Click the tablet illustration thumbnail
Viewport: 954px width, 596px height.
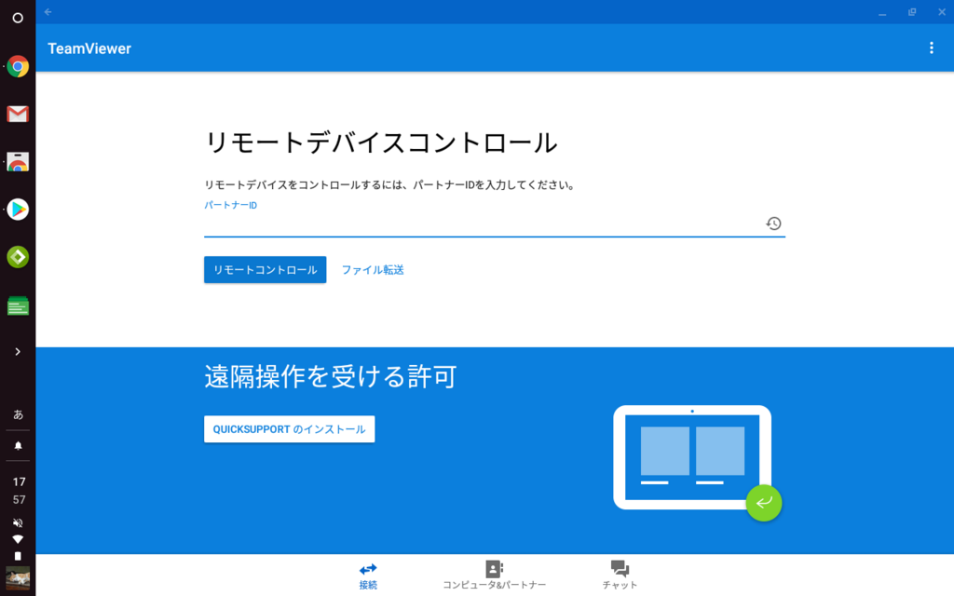click(692, 456)
